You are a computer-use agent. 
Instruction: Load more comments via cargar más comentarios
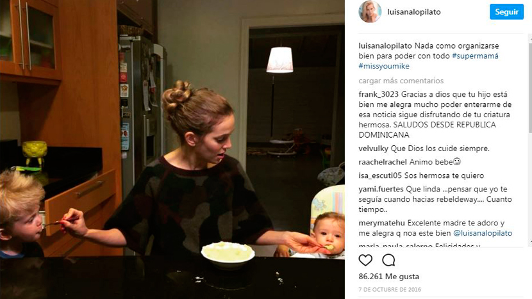click(401, 81)
